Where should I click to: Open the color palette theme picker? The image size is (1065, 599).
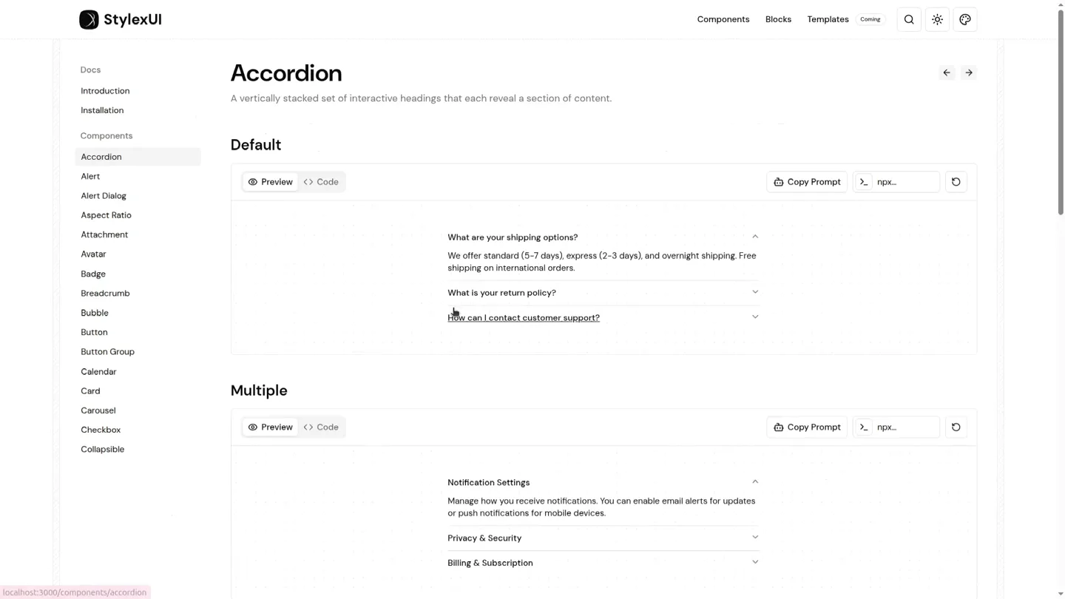pyautogui.click(x=965, y=20)
